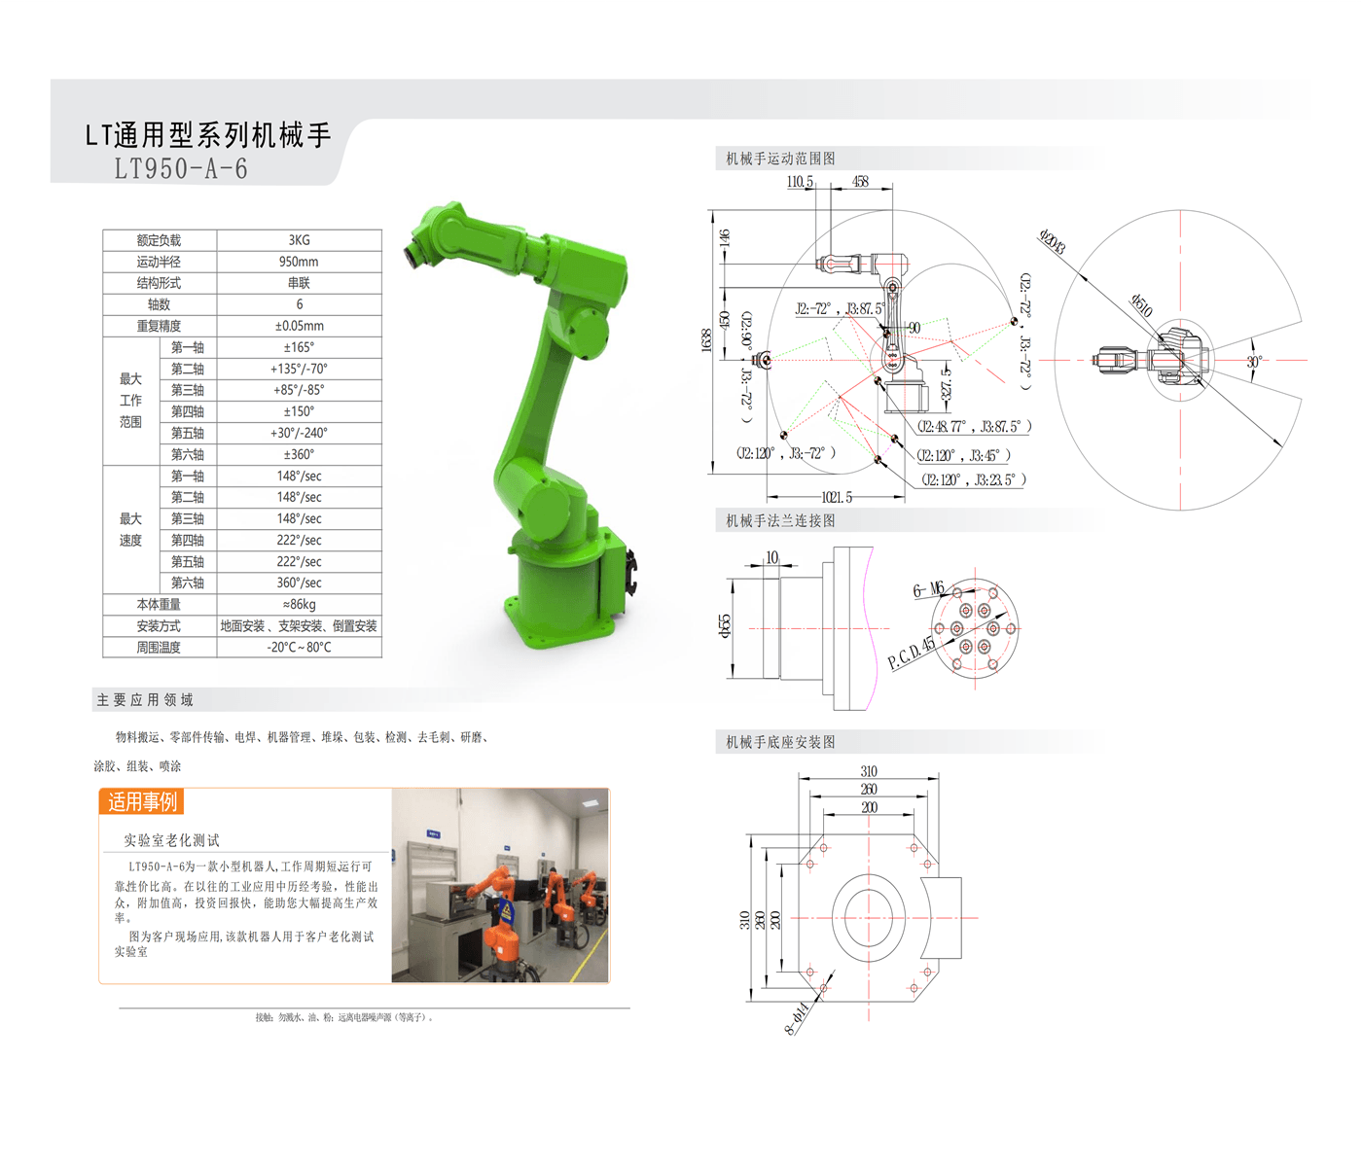1362x1167 pixels.
Task: Select the P.C.D.45 callout
Action: pyautogui.click(x=912, y=654)
